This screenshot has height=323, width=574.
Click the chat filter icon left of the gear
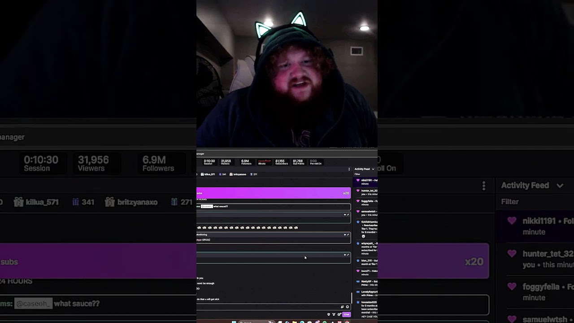tap(334, 314)
